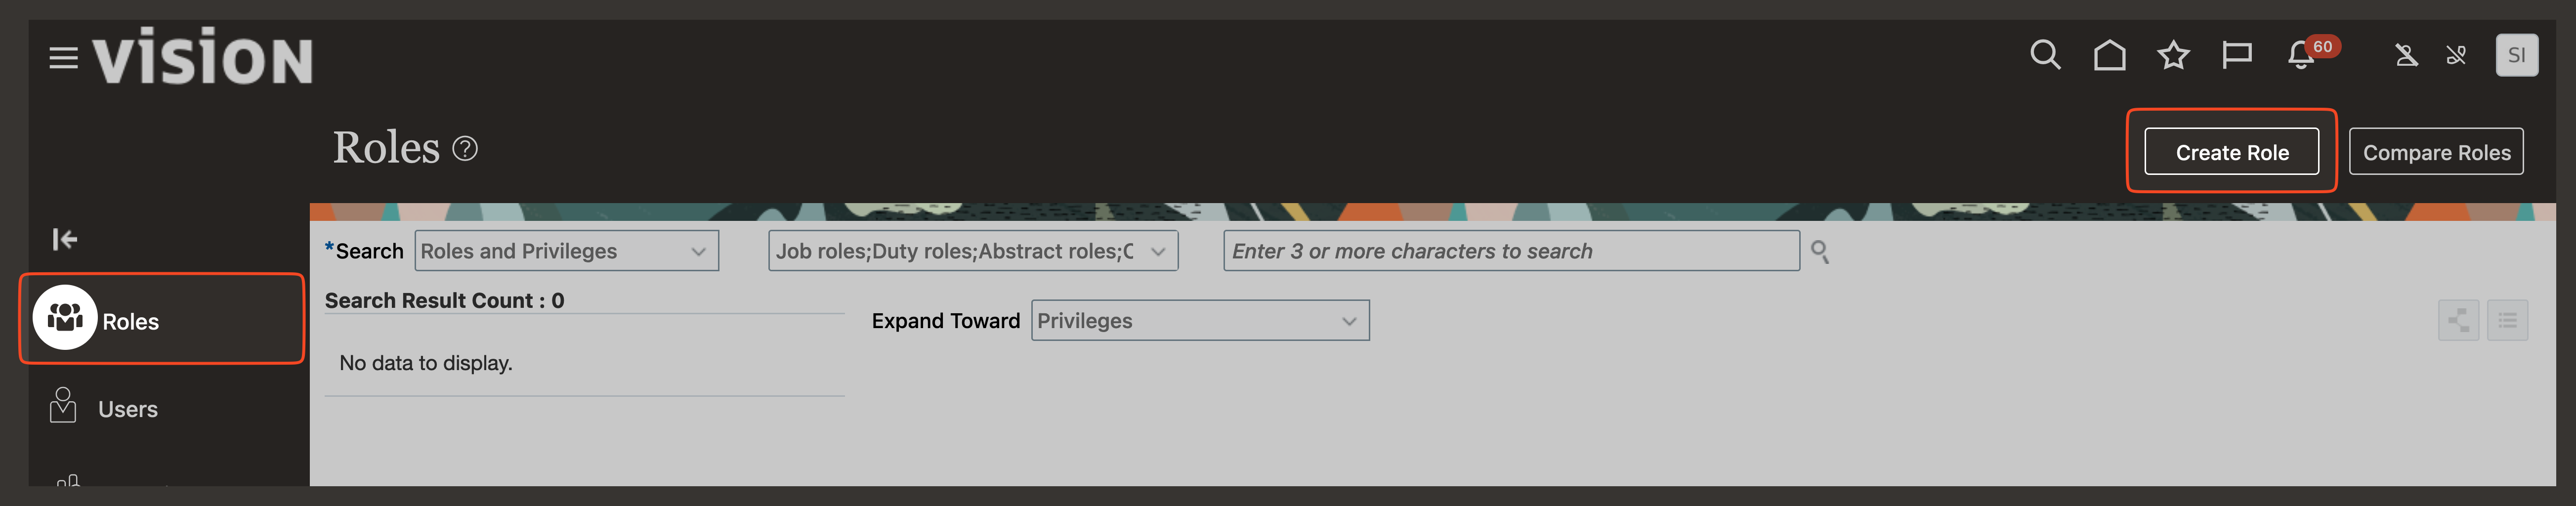This screenshot has width=2576, height=506.
Task: Click the Create Role button
Action: (x=2231, y=152)
